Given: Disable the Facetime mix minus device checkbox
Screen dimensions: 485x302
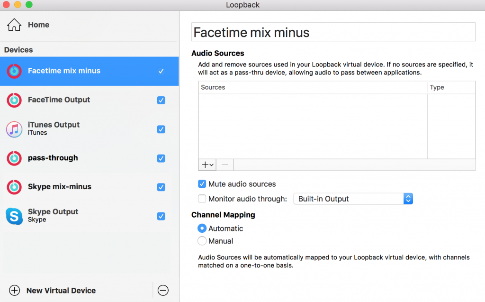Looking at the screenshot, I should point(161,71).
